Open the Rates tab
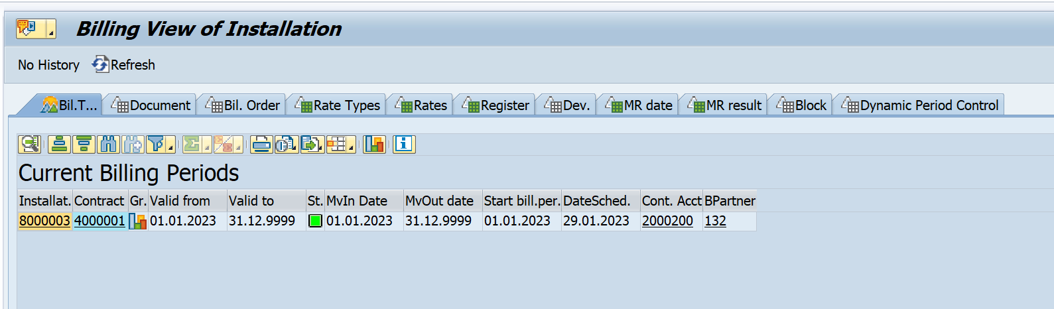The image size is (1054, 309). (x=421, y=105)
